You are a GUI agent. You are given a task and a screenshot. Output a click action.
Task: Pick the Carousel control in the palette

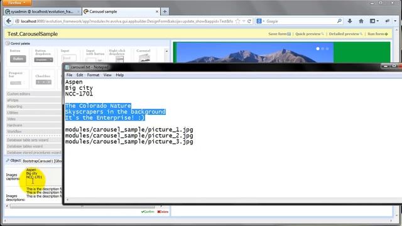tap(144, 55)
